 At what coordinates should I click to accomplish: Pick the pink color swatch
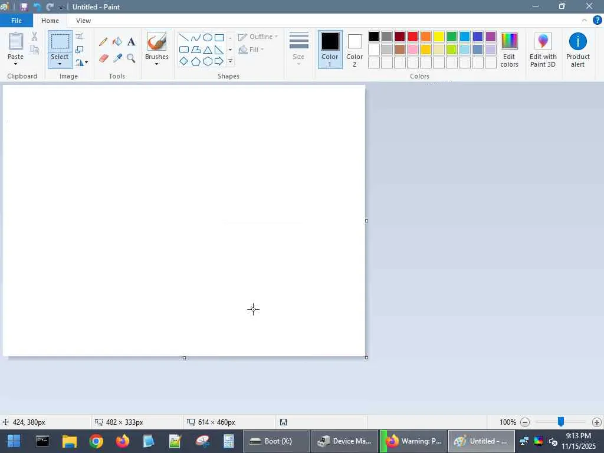(x=412, y=50)
